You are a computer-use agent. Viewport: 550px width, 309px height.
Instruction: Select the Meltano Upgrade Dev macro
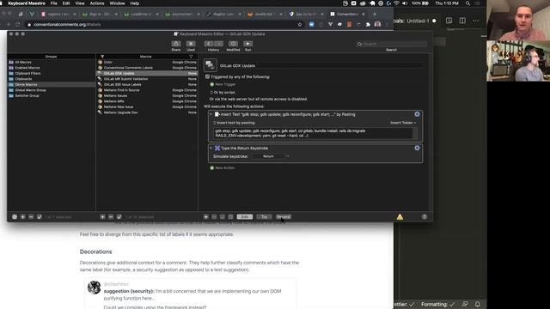click(x=147, y=112)
